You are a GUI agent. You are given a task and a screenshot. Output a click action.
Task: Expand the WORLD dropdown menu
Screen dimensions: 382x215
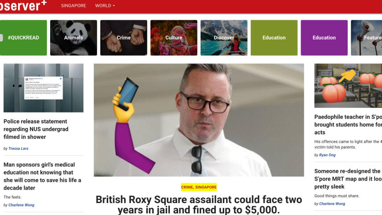[x=105, y=6]
